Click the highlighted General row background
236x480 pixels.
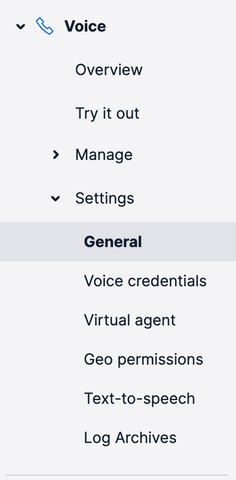[118, 242]
